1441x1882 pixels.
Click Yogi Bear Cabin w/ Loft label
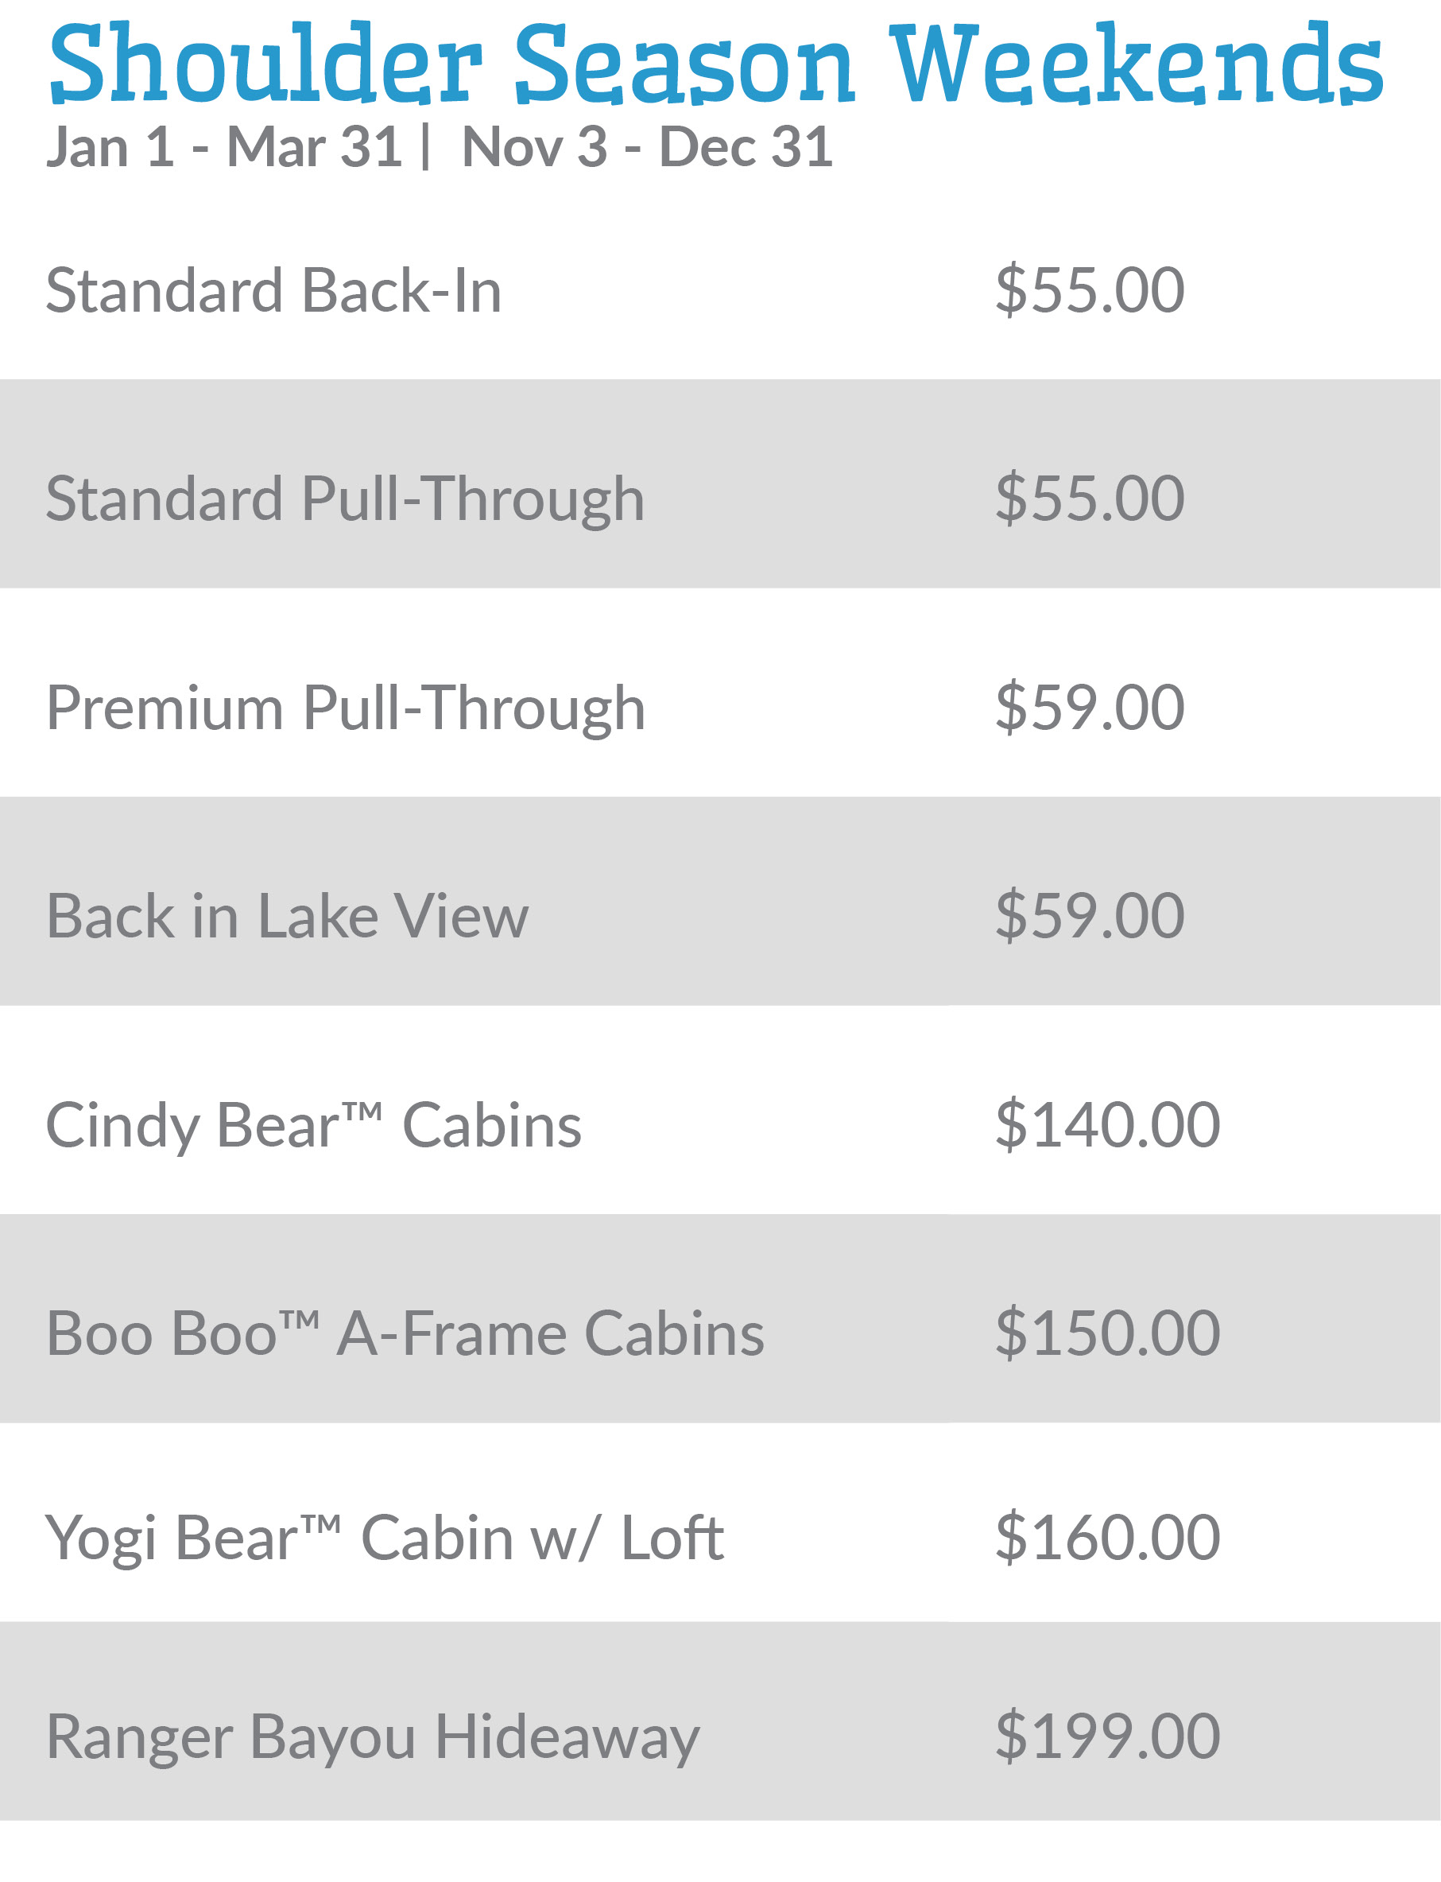(x=384, y=1538)
